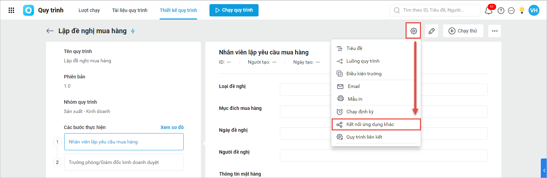Expand the blue side panel arrow
The height and width of the screenshot is (178, 547).
544,170
